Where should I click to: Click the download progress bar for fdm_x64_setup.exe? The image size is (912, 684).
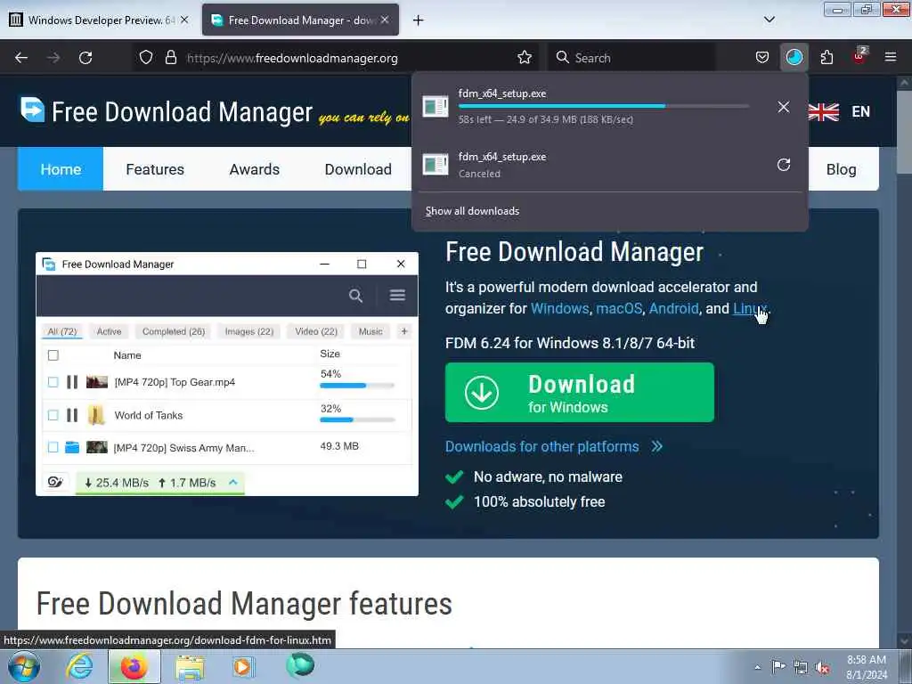tap(604, 106)
